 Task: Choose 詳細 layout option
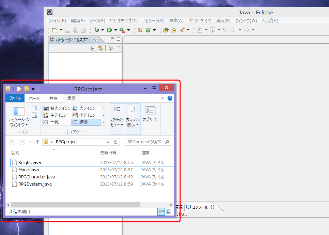(x=86, y=122)
